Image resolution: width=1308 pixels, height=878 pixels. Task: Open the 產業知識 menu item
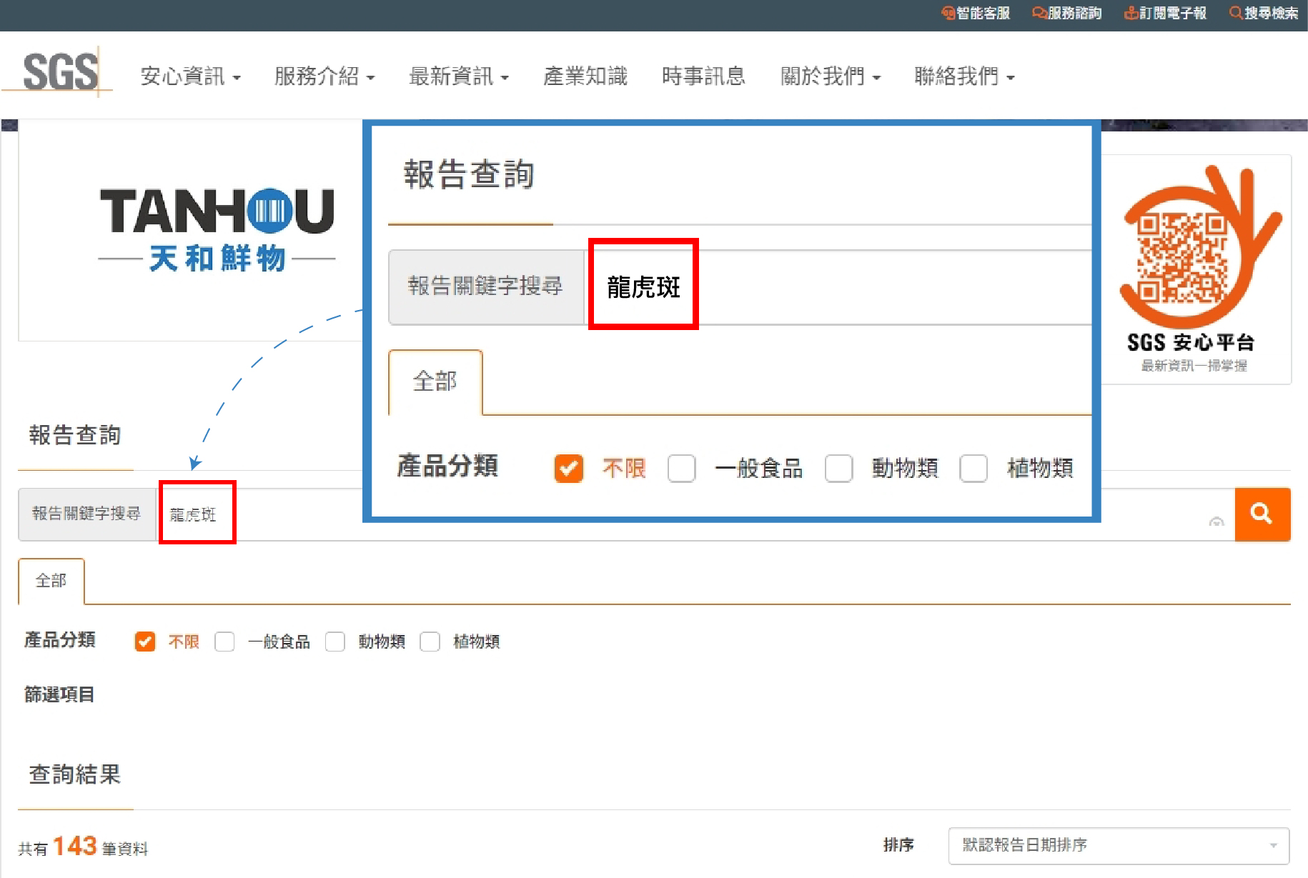585,76
